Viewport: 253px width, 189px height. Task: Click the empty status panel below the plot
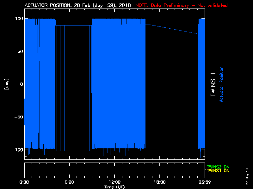click(x=114, y=170)
